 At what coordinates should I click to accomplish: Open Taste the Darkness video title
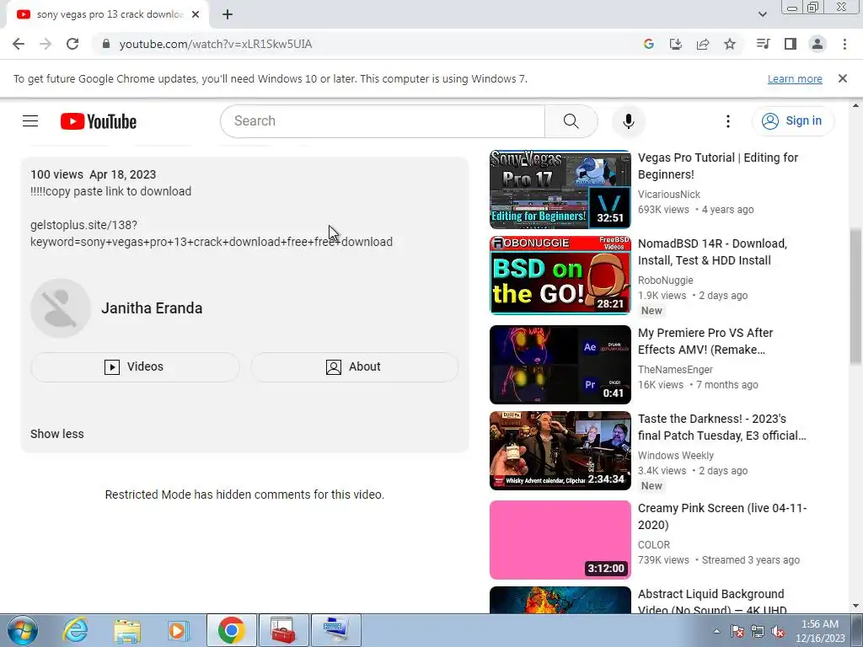click(x=721, y=427)
